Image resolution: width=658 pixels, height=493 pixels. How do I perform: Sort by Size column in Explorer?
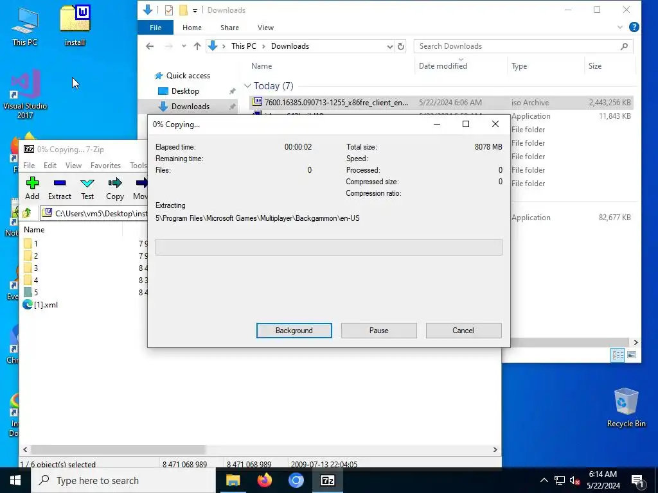tap(594, 66)
